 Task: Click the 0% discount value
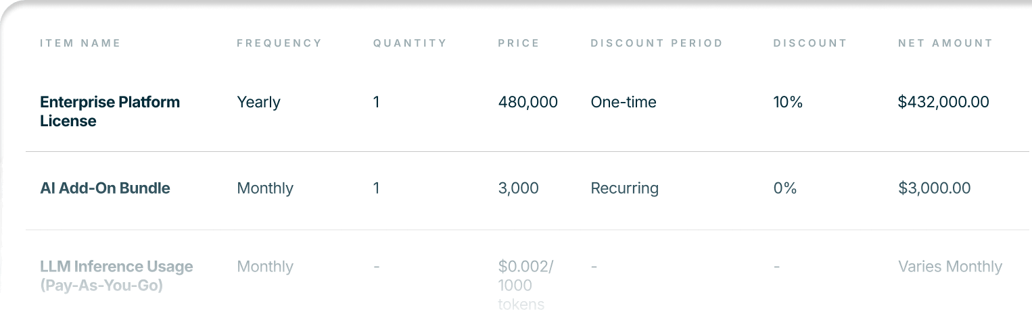point(784,188)
